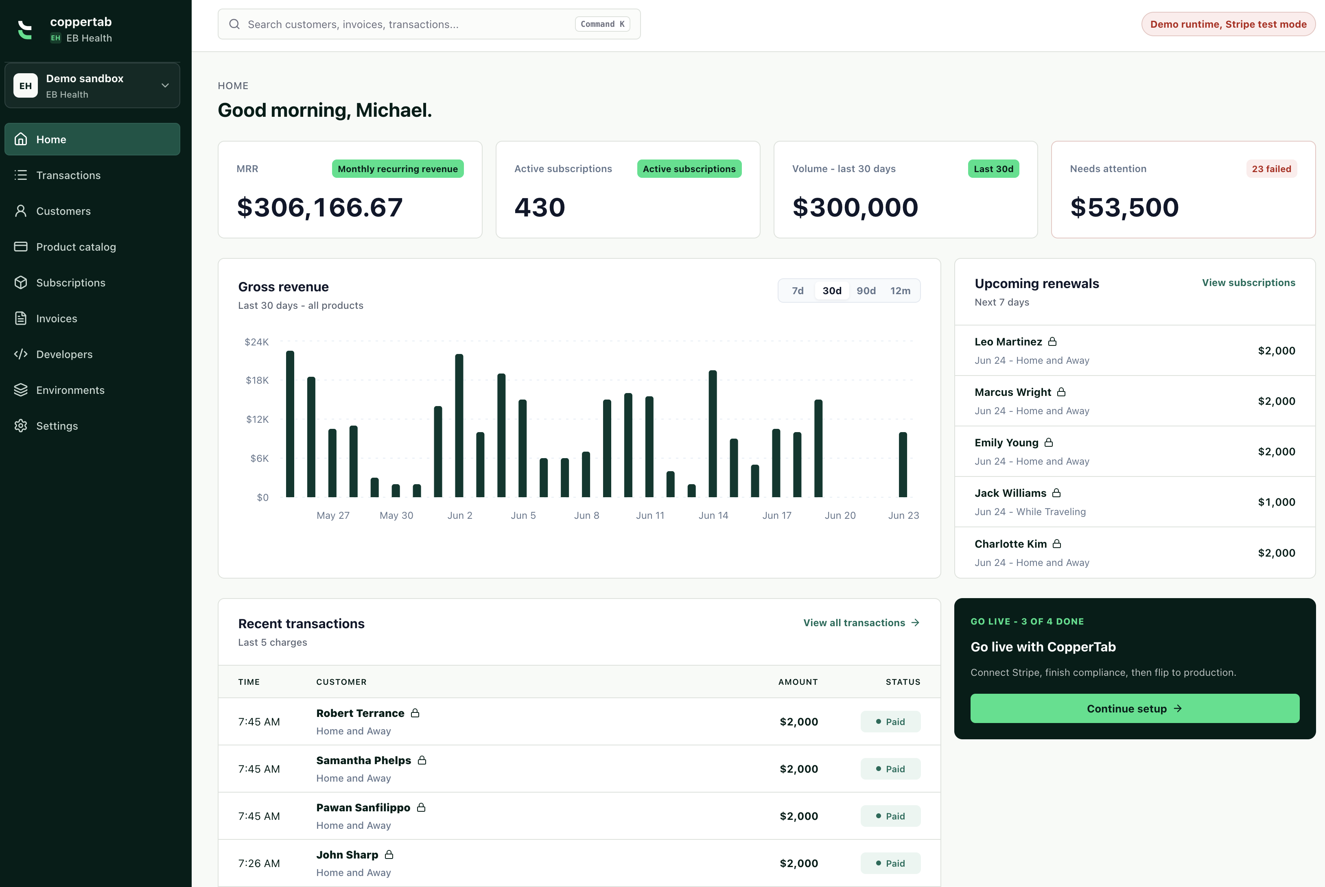Viewport: 1325px width, 887px height.
Task: Switch chart range to 7d
Action: click(798, 291)
